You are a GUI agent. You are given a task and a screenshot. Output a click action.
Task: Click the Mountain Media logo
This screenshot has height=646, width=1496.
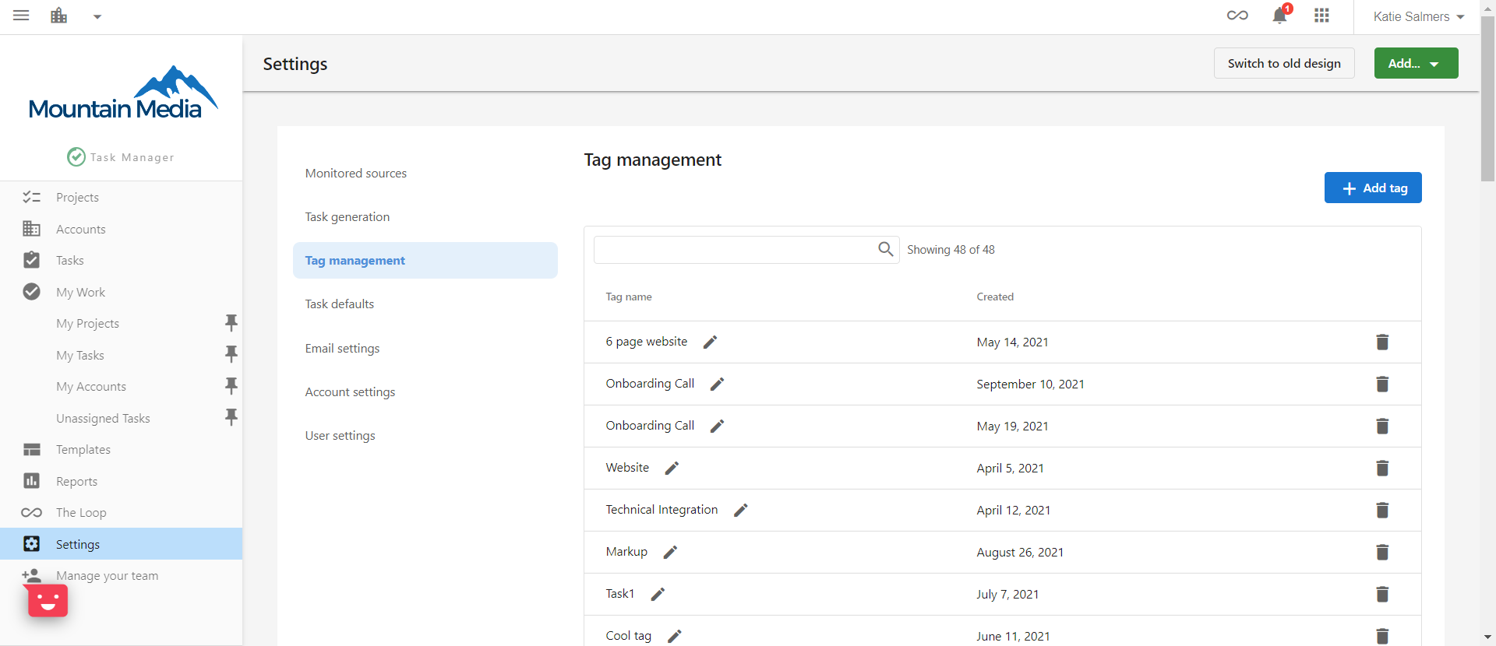pyautogui.click(x=122, y=93)
